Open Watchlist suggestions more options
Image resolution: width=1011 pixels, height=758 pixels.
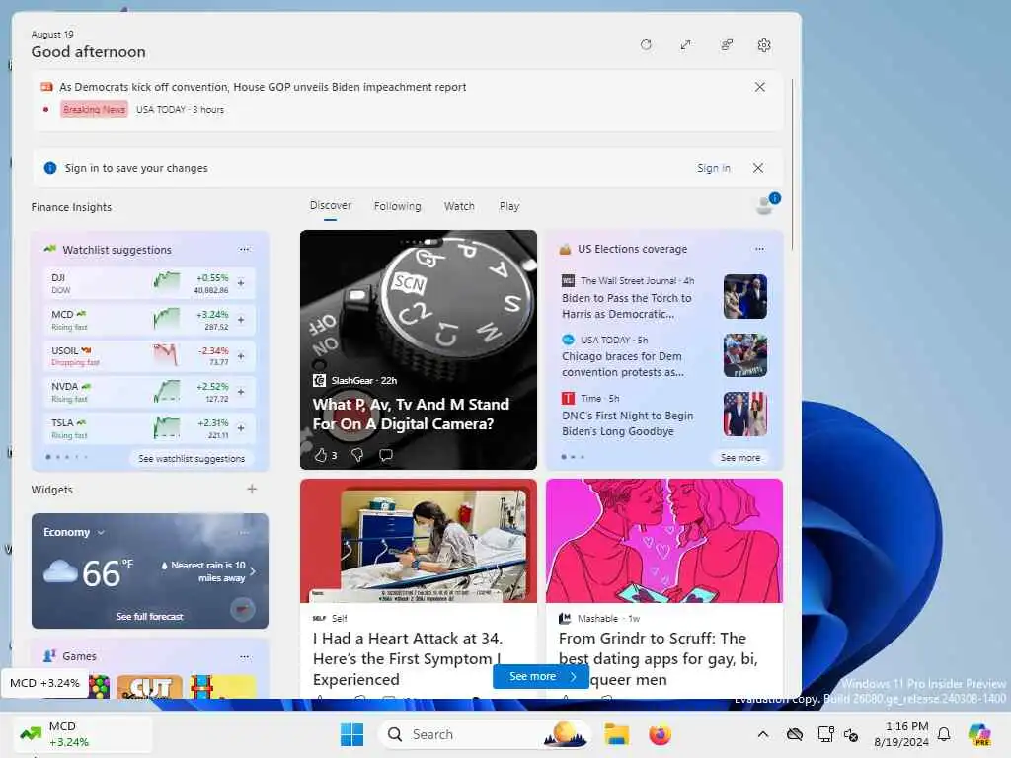pyautogui.click(x=244, y=249)
